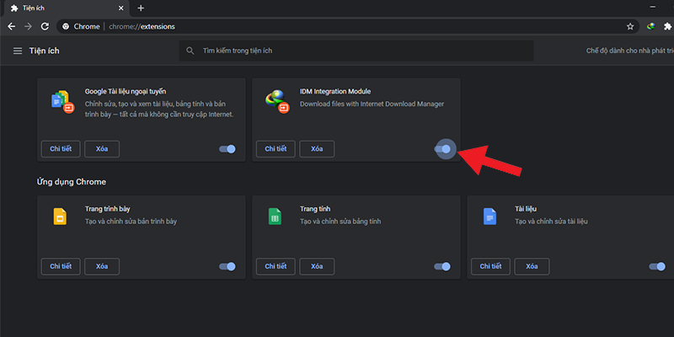This screenshot has height=337, width=674.
Task: Click the Tạo và chỉnh sửa bảng tính description
Action: [340, 222]
